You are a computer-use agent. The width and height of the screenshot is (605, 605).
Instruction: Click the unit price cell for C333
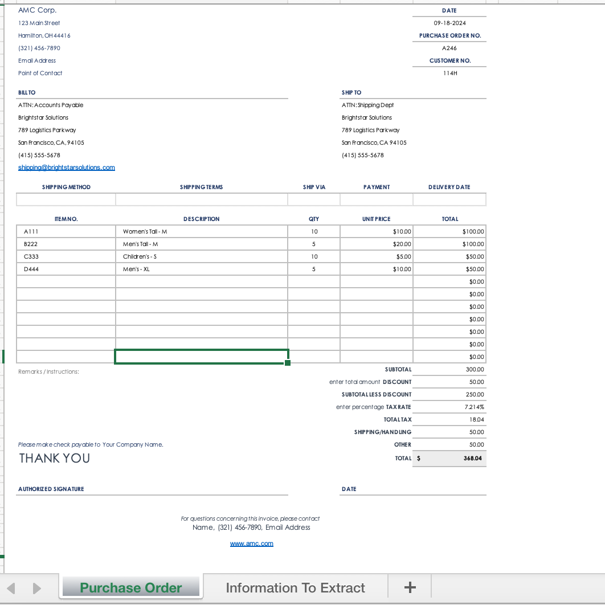[376, 256]
